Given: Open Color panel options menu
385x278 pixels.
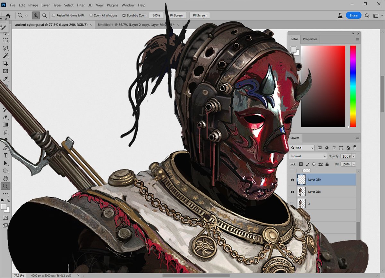Looking at the screenshot, I should (x=357, y=39).
